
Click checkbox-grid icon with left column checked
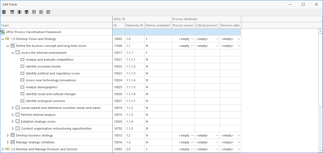[41, 12]
